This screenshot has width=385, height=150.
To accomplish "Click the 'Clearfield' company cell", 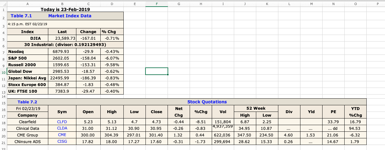I will coord(27,122).
